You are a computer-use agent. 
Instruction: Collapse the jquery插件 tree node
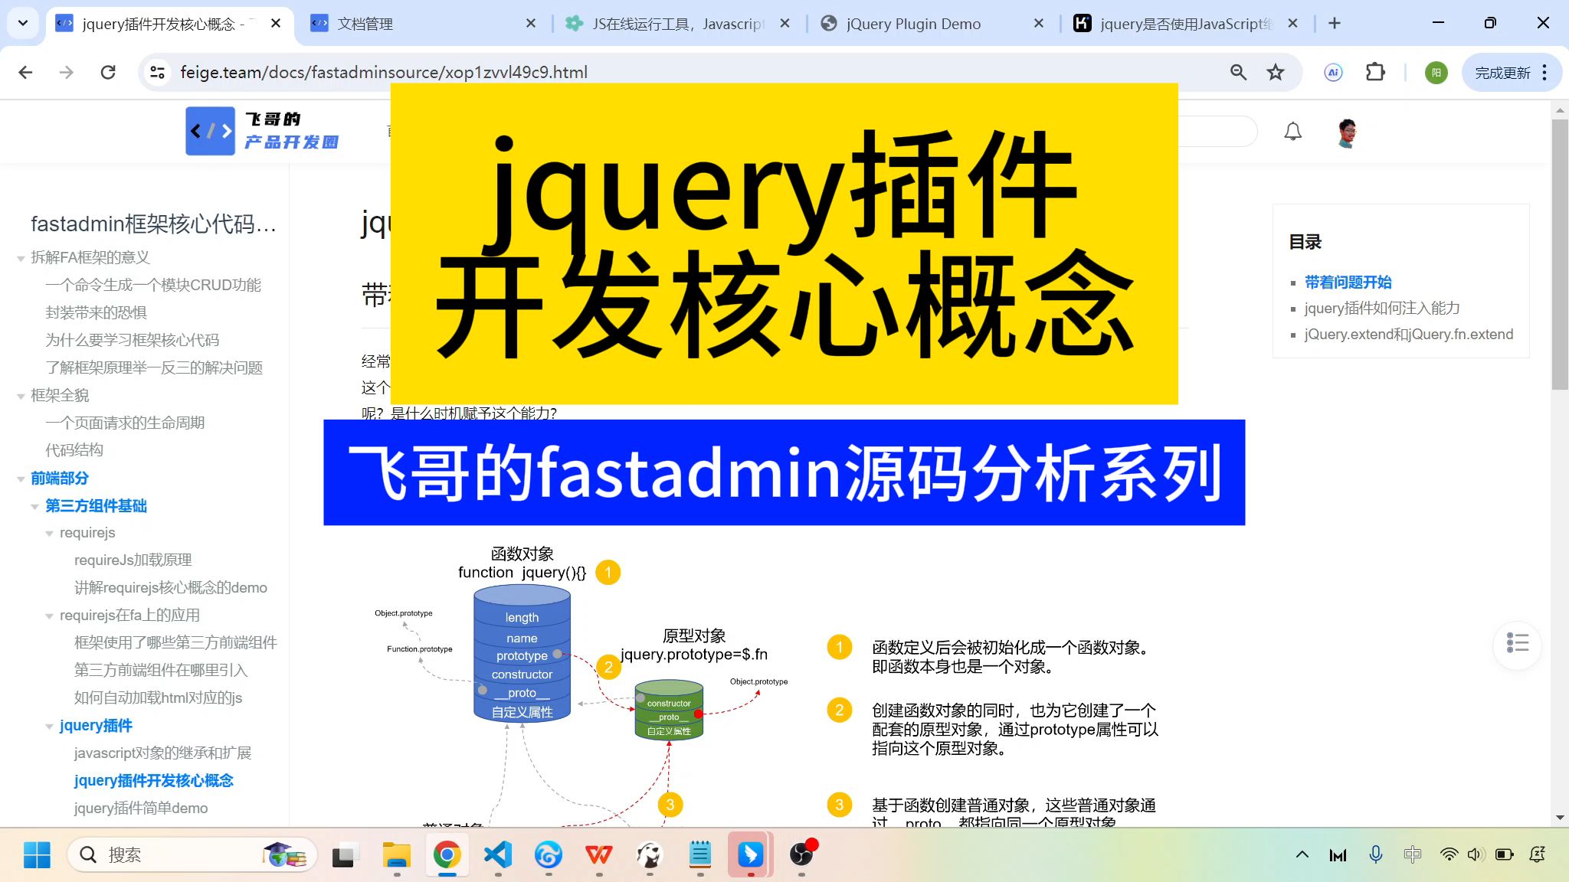[x=49, y=727]
